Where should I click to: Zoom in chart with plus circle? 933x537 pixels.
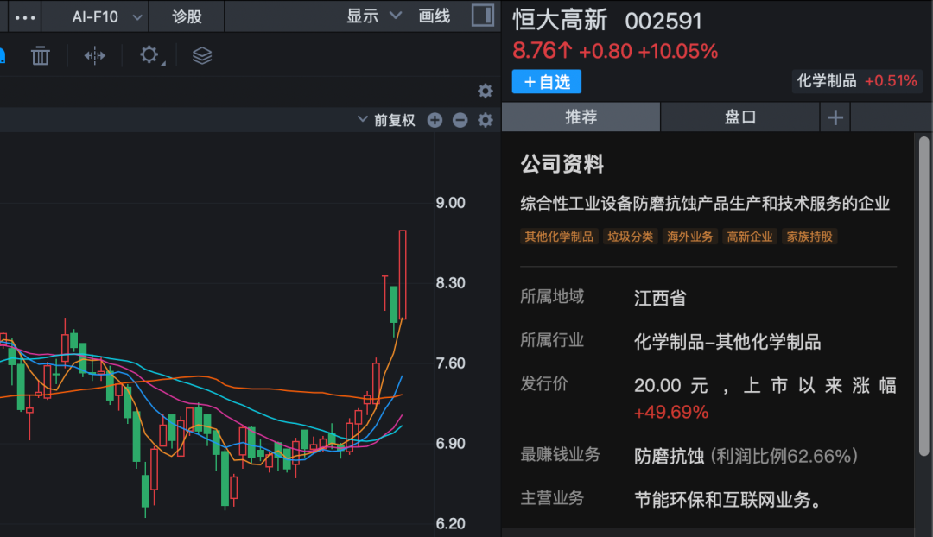click(435, 120)
